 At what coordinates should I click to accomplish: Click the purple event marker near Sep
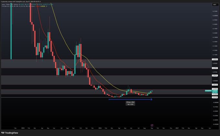point(152,125)
